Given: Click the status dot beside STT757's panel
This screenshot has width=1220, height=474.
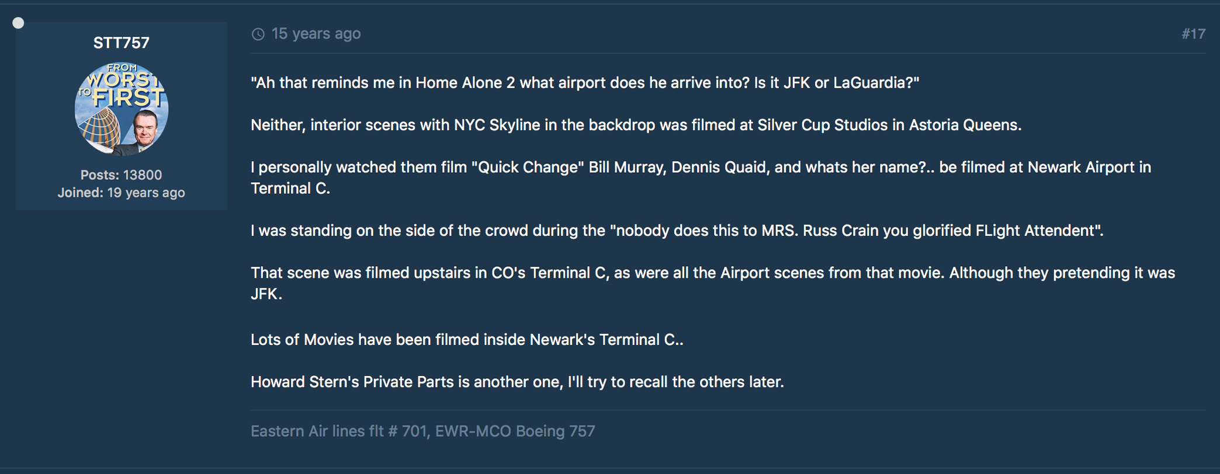Looking at the screenshot, I should coord(19,23).
